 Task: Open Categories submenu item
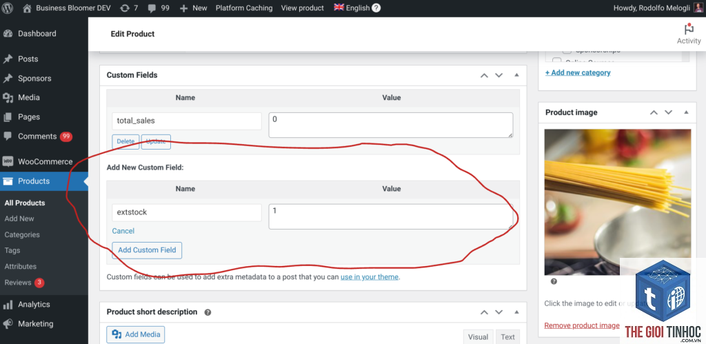[22, 234]
